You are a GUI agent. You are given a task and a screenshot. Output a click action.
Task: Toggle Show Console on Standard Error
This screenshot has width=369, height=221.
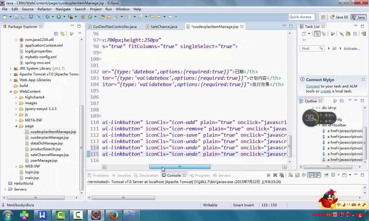pyautogui.click(x=317, y=175)
